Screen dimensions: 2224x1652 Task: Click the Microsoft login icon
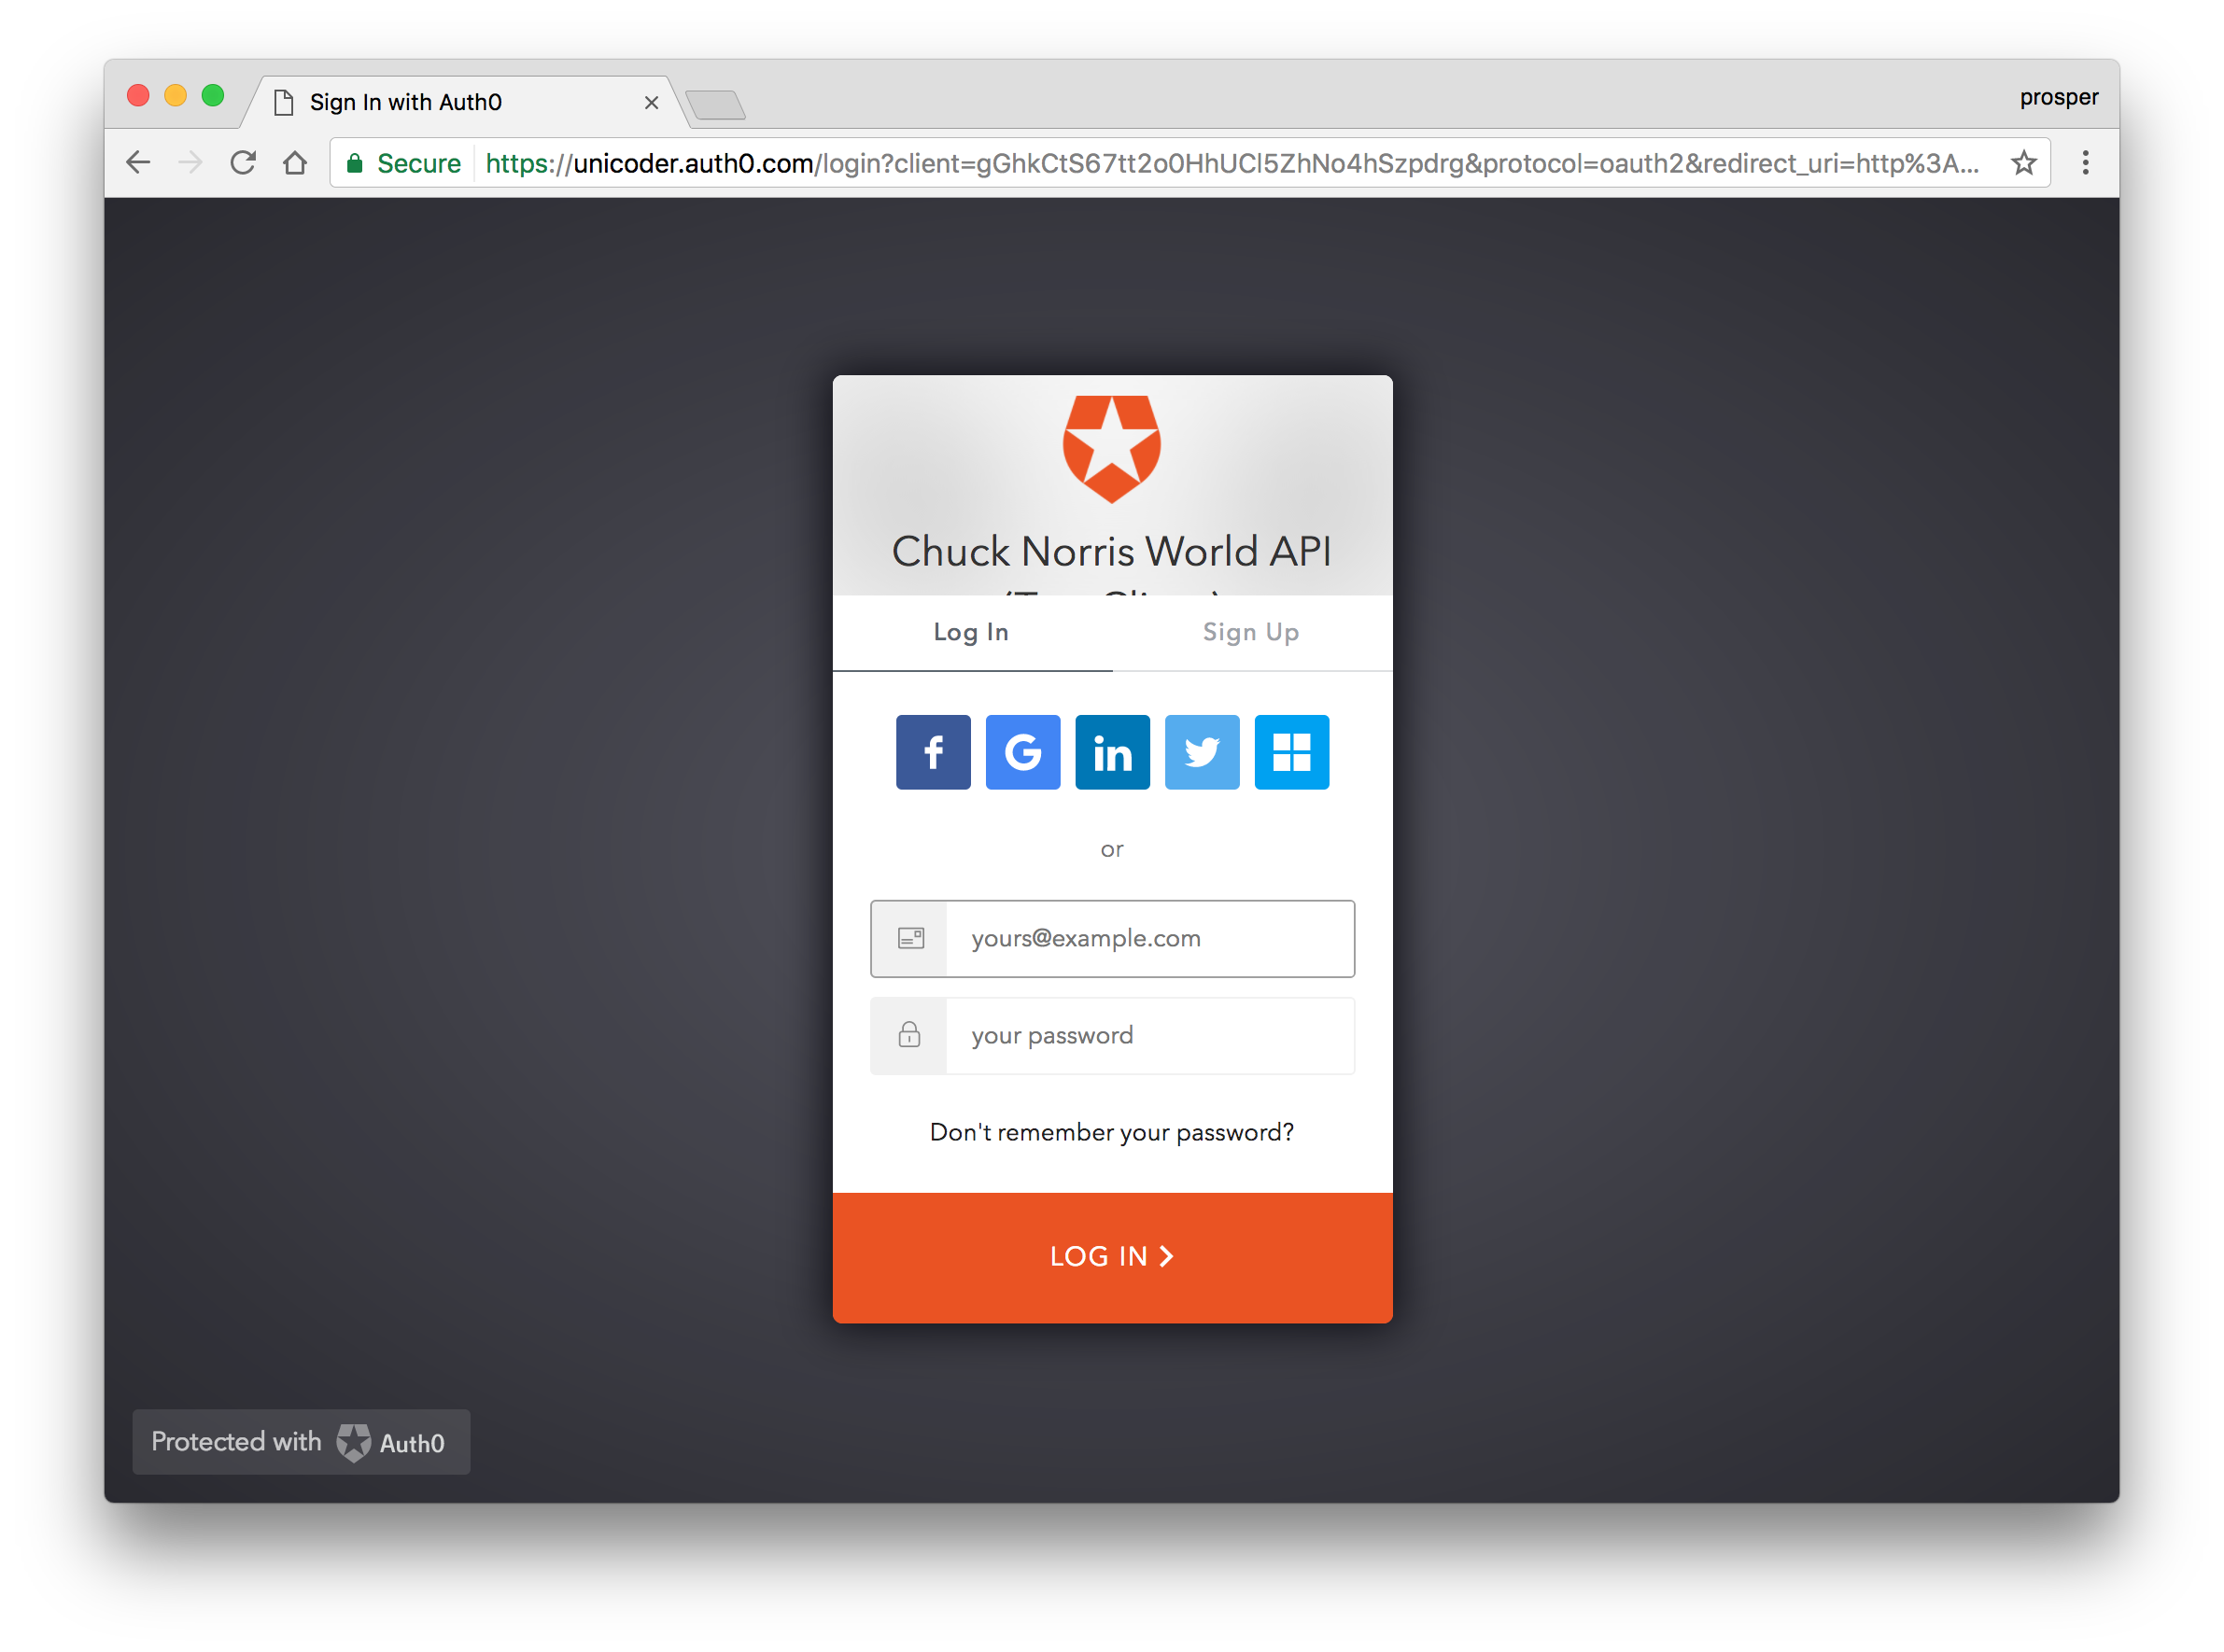click(x=1291, y=751)
